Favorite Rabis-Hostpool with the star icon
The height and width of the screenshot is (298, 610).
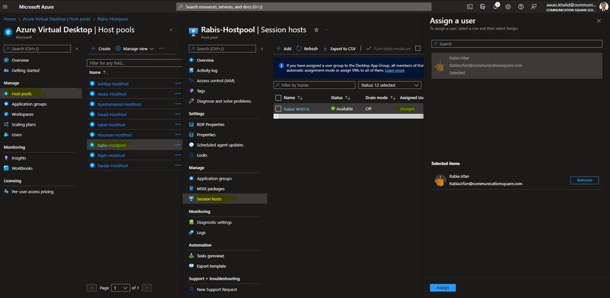(317, 29)
